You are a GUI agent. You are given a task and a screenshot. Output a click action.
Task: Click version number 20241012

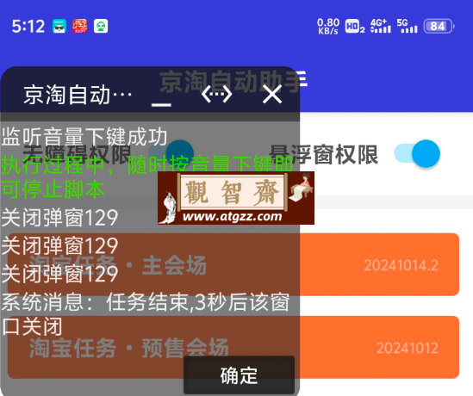[x=408, y=349]
